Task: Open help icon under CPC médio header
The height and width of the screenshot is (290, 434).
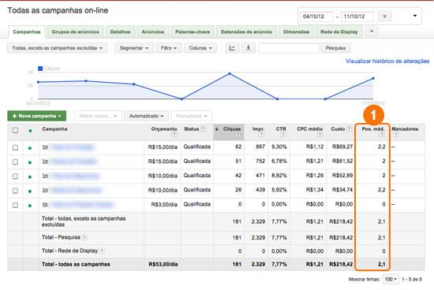Action: pyautogui.click(x=320, y=135)
